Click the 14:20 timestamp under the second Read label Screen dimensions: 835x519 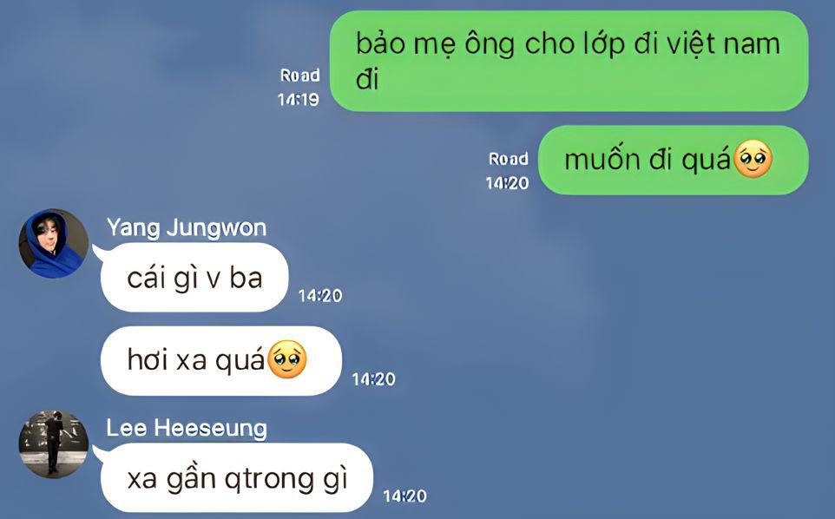(x=507, y=183)
